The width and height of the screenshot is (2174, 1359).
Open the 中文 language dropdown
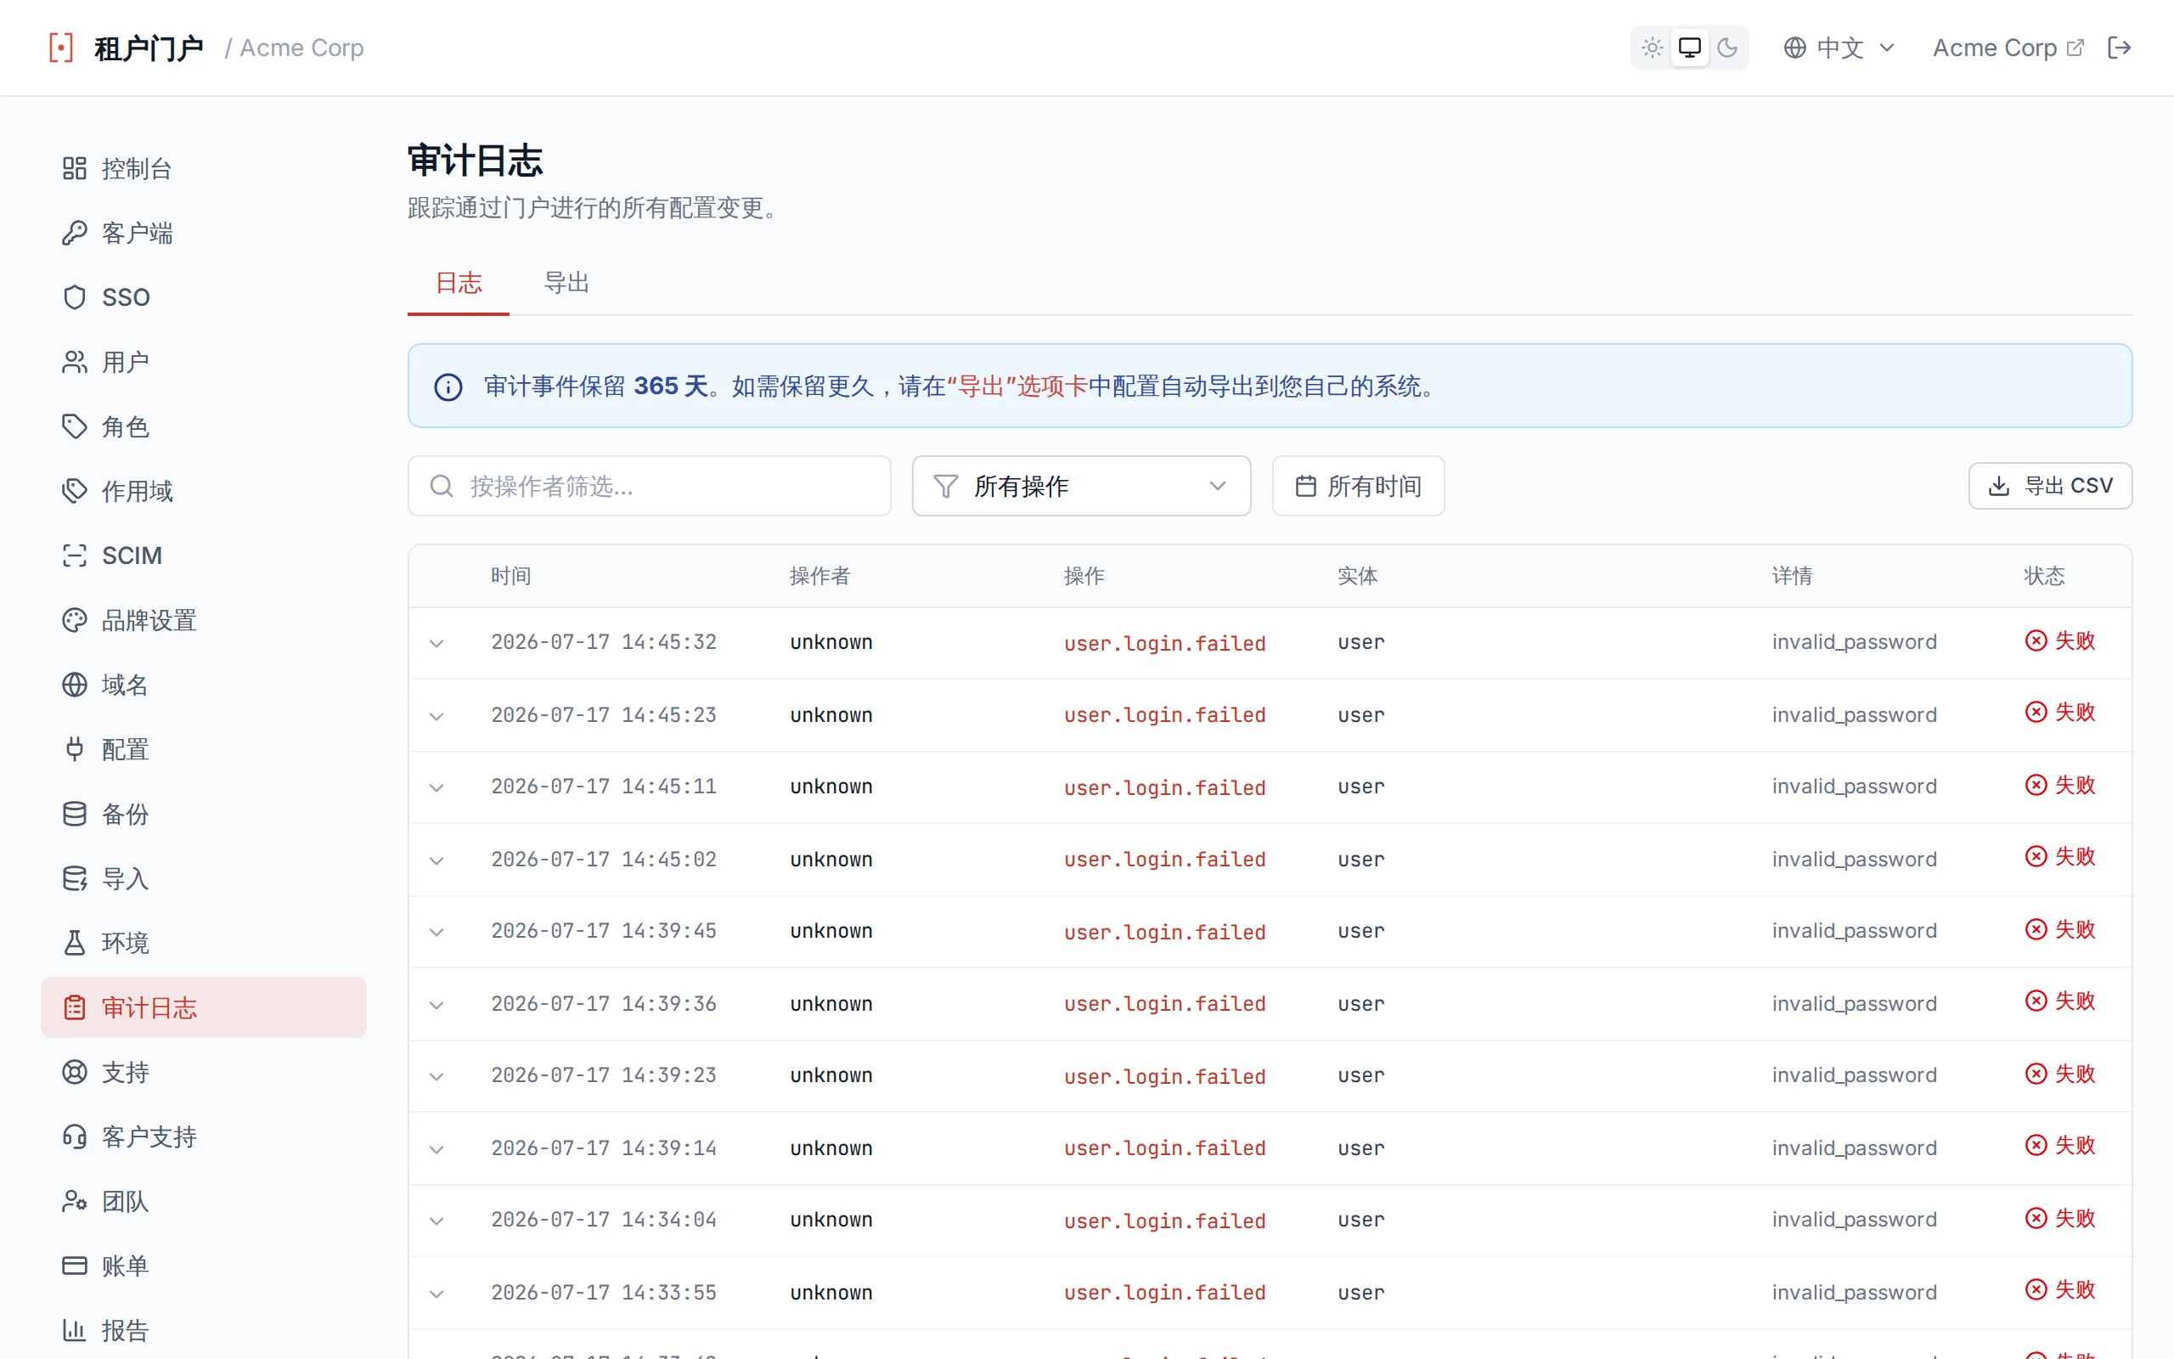[x=1839, y=48]
